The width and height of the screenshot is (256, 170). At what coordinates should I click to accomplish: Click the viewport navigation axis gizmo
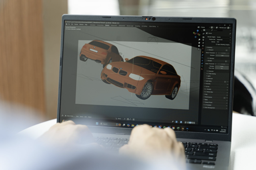(197, 34)
